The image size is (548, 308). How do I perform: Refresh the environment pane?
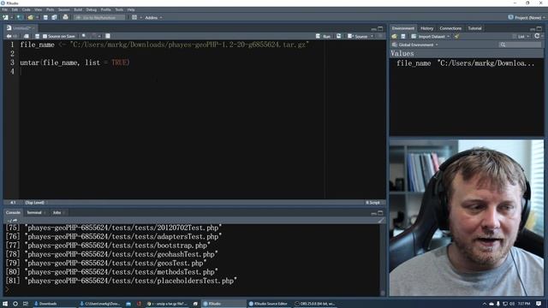(x=537, y=36)
